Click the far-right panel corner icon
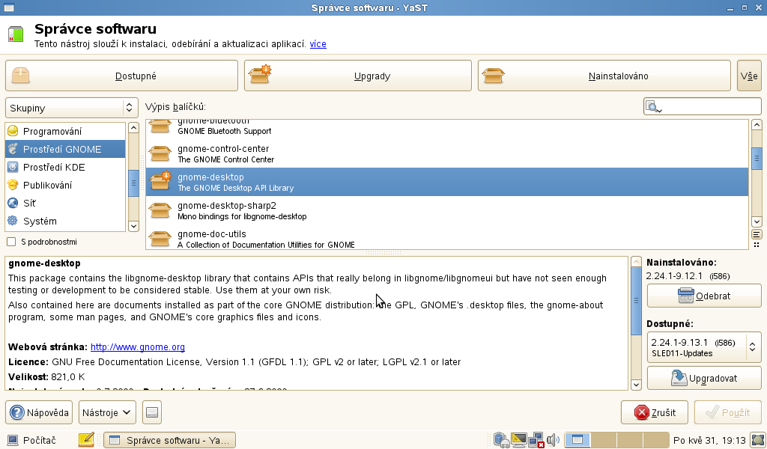This screenshot has width=767, height=449. [759, 440]
